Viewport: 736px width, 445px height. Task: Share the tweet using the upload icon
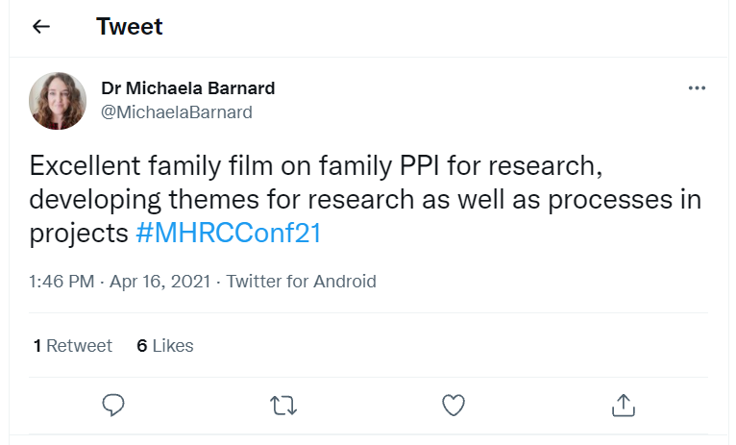point(623,405)
